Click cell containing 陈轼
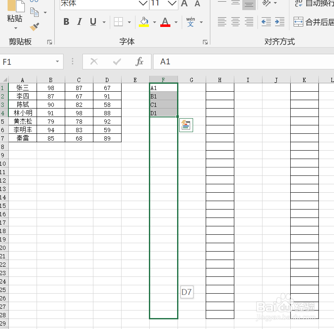Image resolution: width=334 pixels, height=329 pixels. click(x=23, y=104)
